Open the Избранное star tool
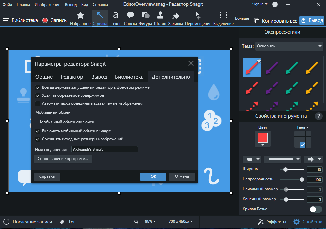The image size is (326, 229). pos(80,19)
